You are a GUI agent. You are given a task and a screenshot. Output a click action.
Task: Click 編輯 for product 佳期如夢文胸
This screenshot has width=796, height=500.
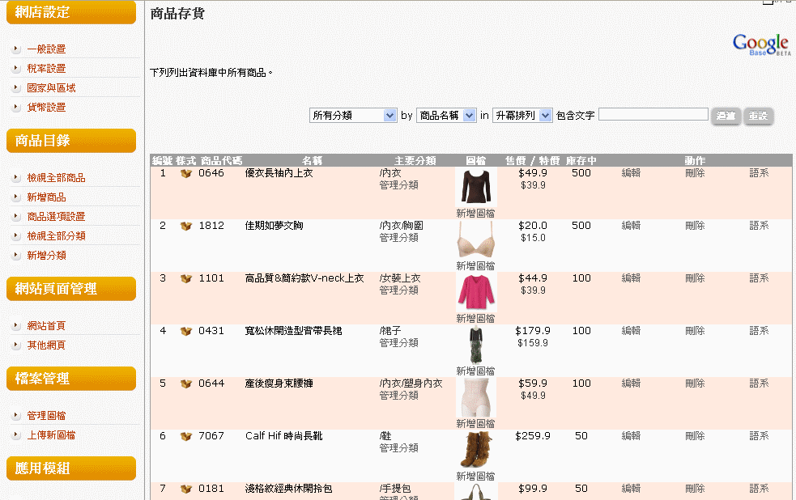(x=631, y=226)
